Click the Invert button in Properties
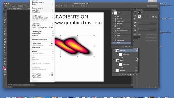The height and width of the screenshot is (98, 174). pyautogui.click(x=151, y=41)
